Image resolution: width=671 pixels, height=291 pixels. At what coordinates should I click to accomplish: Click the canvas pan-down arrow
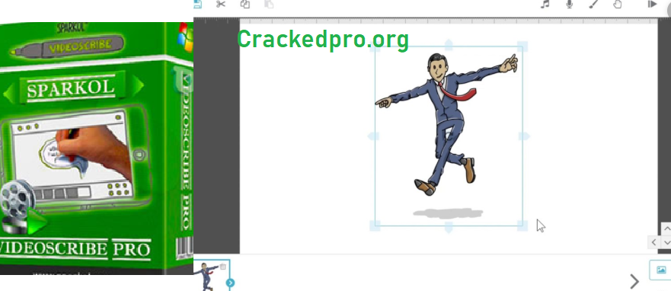(666, 242)
